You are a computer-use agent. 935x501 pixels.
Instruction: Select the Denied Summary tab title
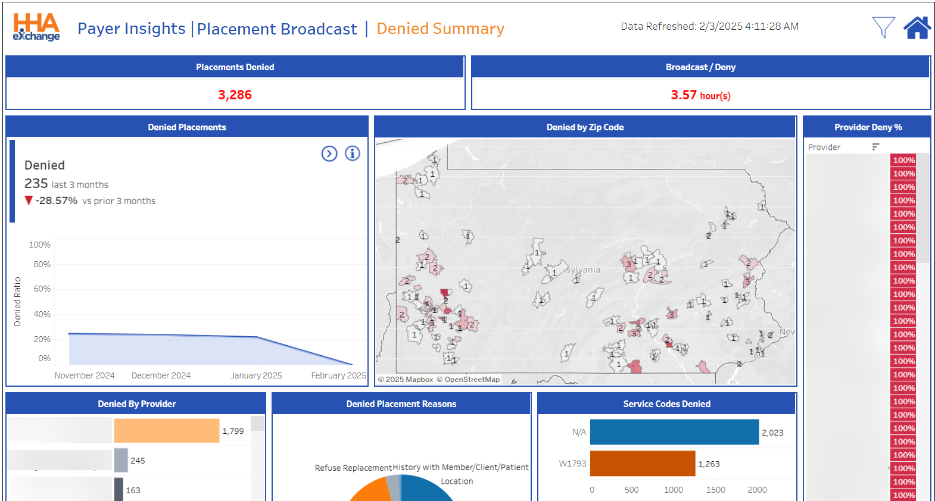(x=440, y=29)
